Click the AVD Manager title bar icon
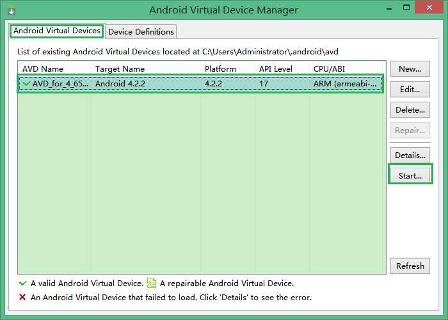 click(x=12, y=11)
